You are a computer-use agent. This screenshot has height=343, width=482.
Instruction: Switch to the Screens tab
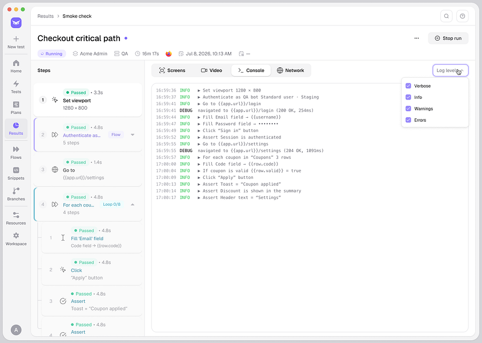pyautogui.click(x=172, y=70)
